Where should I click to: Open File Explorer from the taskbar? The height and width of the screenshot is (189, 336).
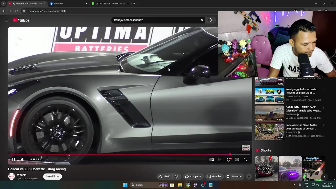click(x=180, y=185)
